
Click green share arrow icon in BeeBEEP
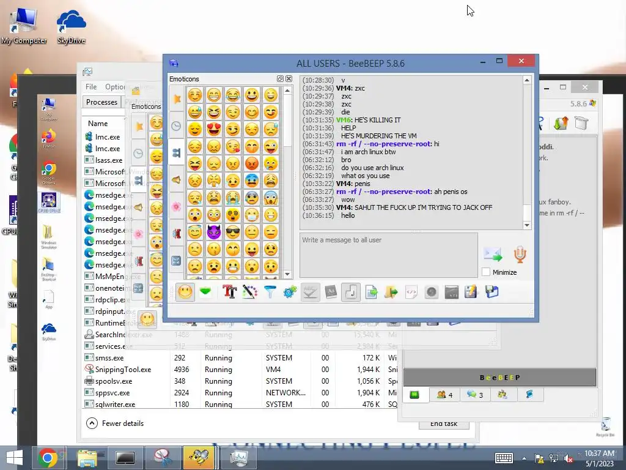click(561, 122)
